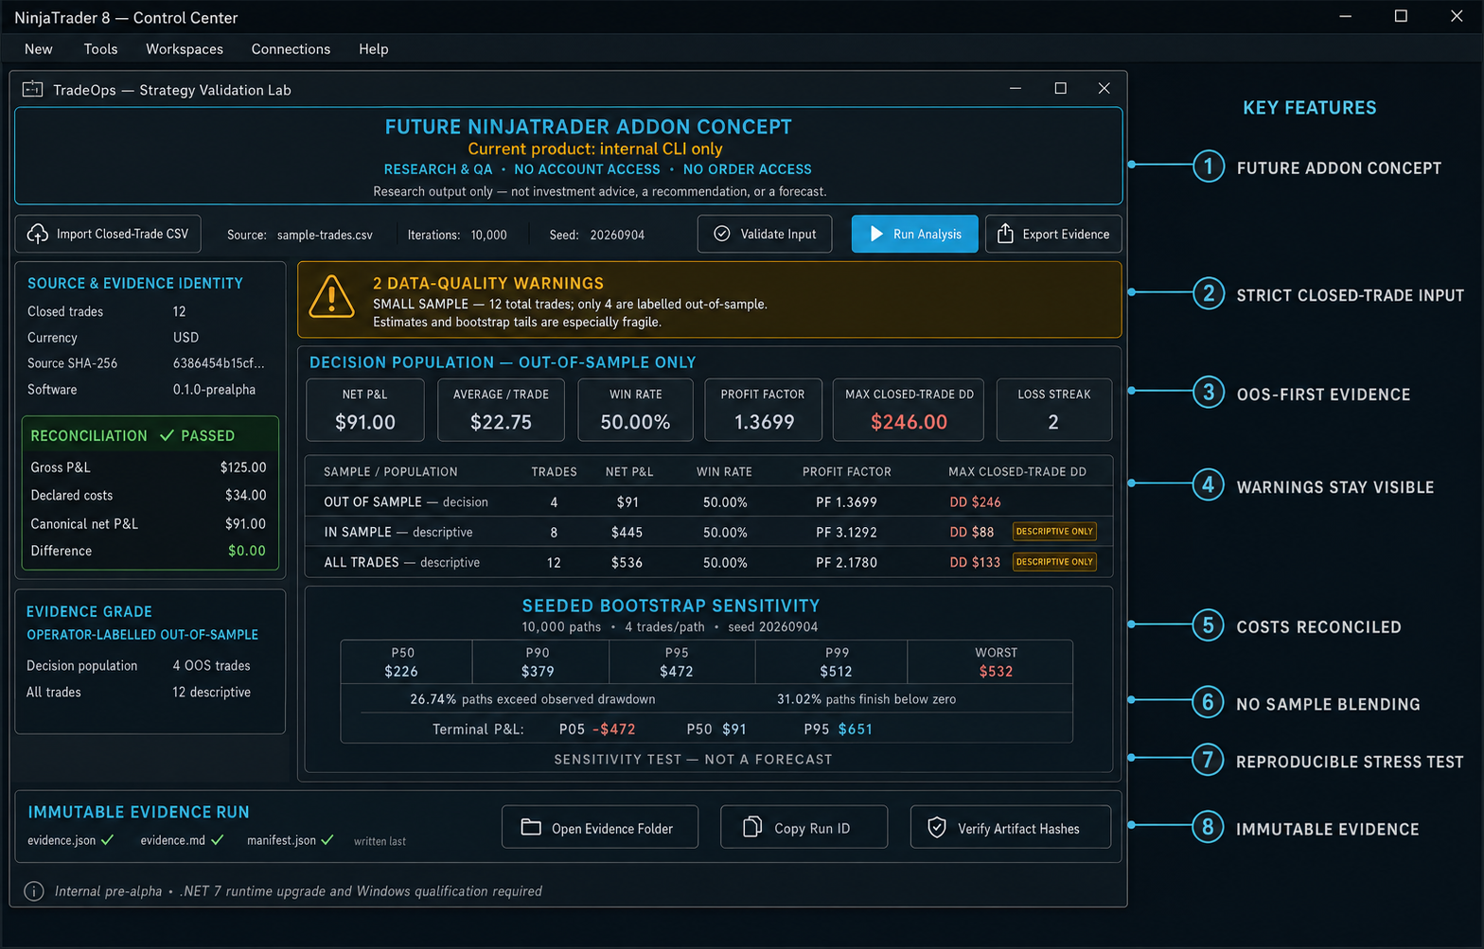Click the green check next to evidence.md
This screenshot has width=1484, height=949.
click(218, 839)
